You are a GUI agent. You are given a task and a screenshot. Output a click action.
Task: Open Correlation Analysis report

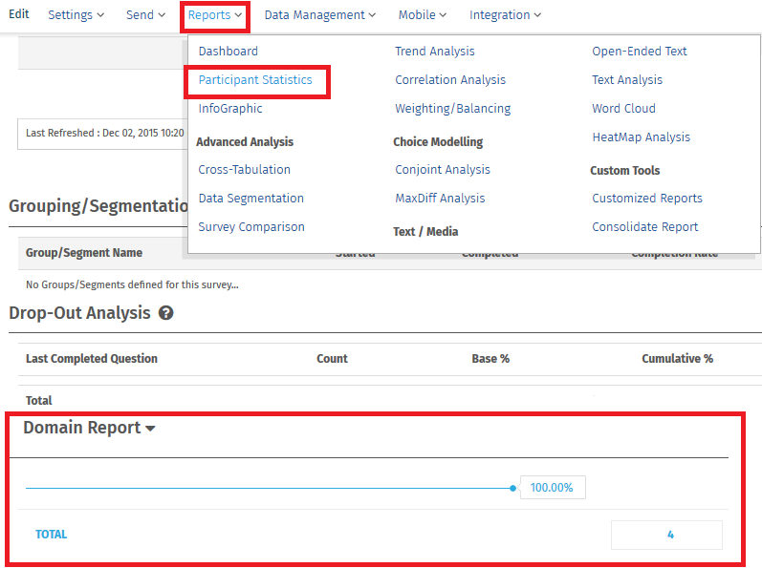pyautogui.click(x=450, y=79)
